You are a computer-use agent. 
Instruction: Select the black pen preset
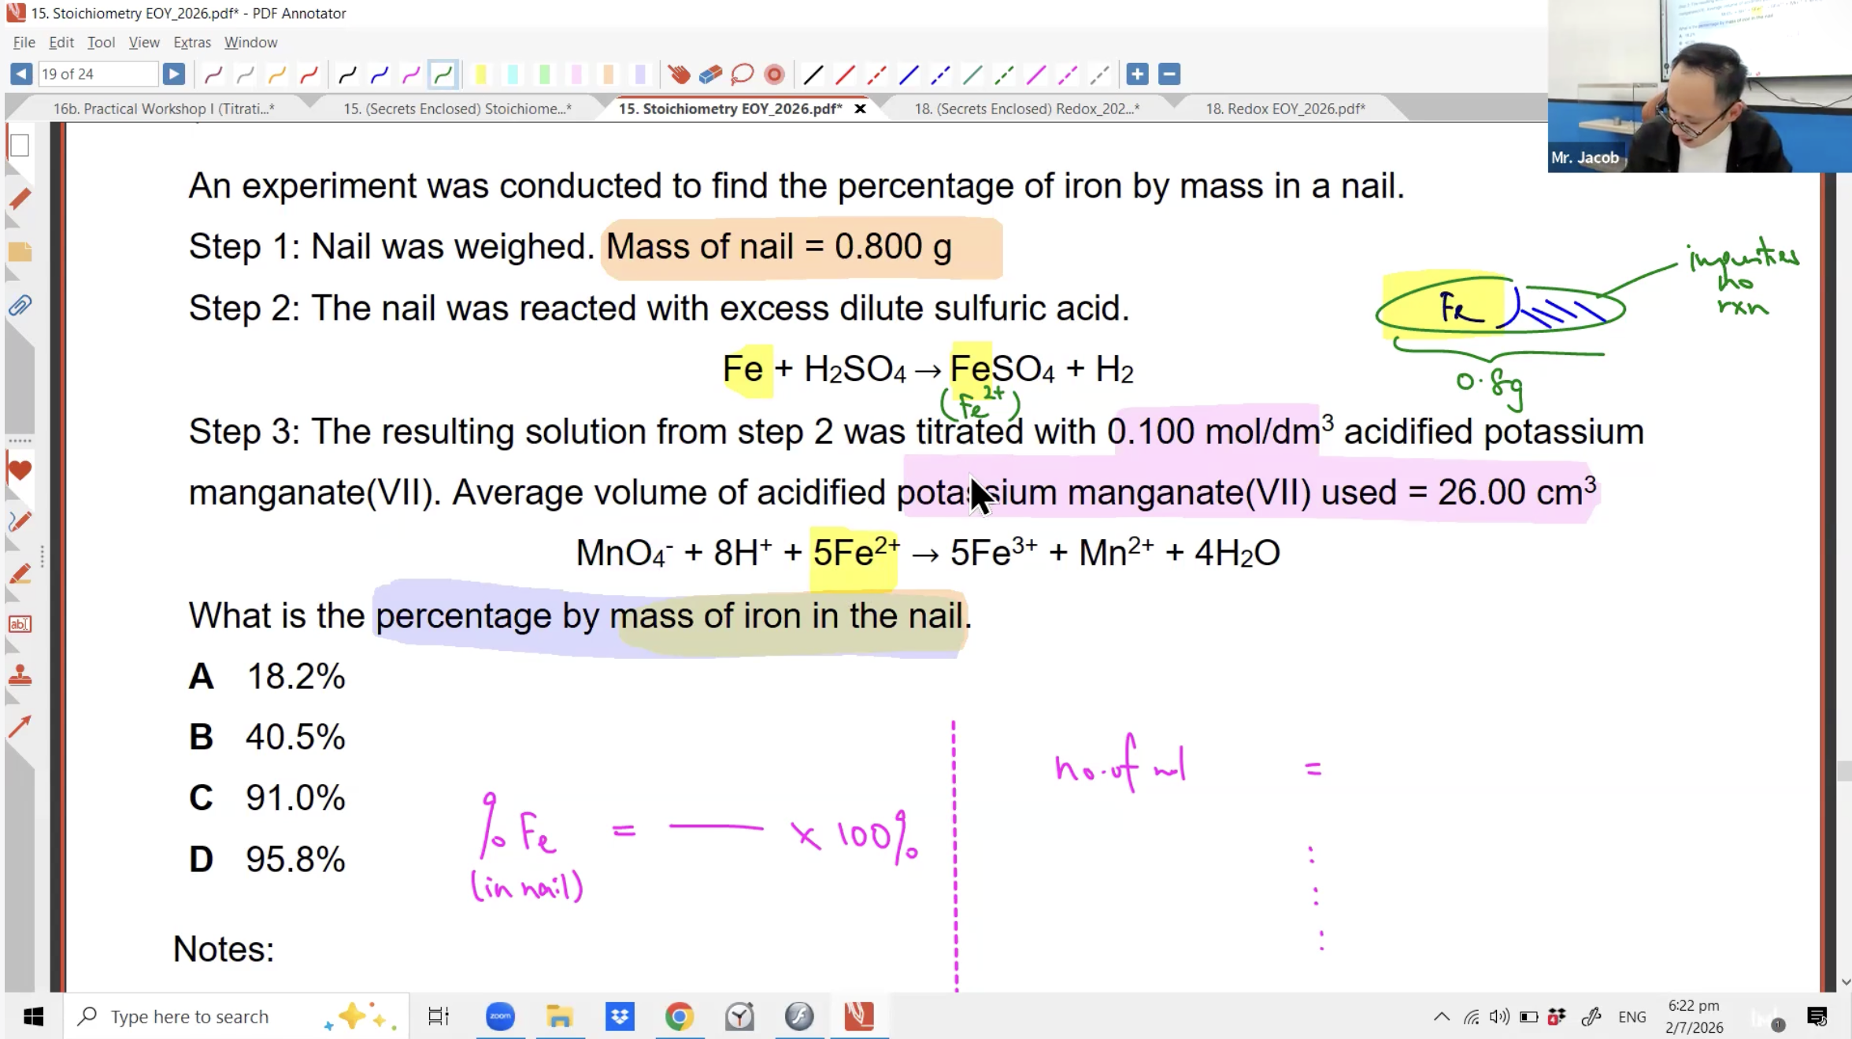pos(347,75)
